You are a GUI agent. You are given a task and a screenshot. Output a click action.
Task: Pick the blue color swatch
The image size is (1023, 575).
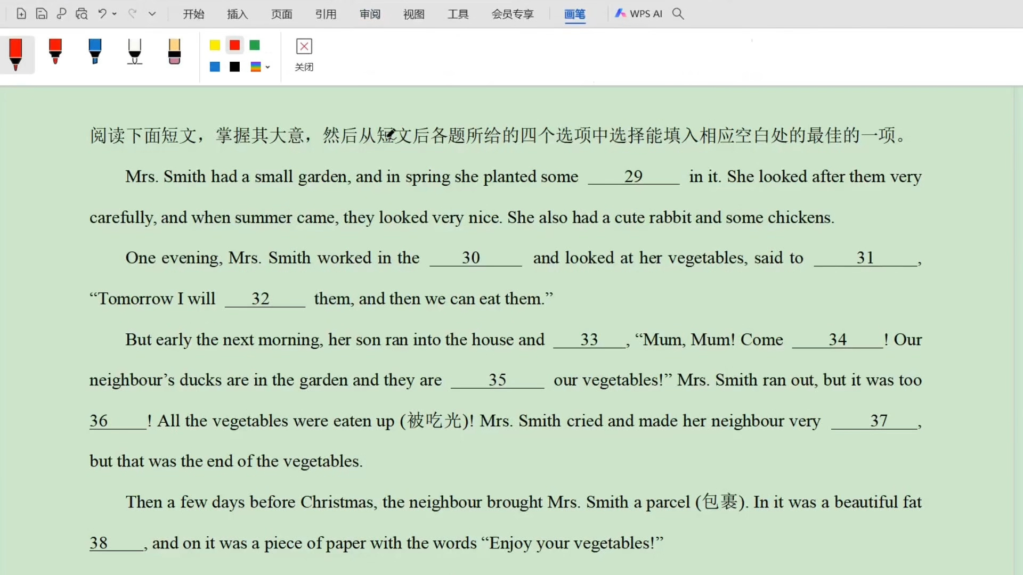tap(215, 67)
